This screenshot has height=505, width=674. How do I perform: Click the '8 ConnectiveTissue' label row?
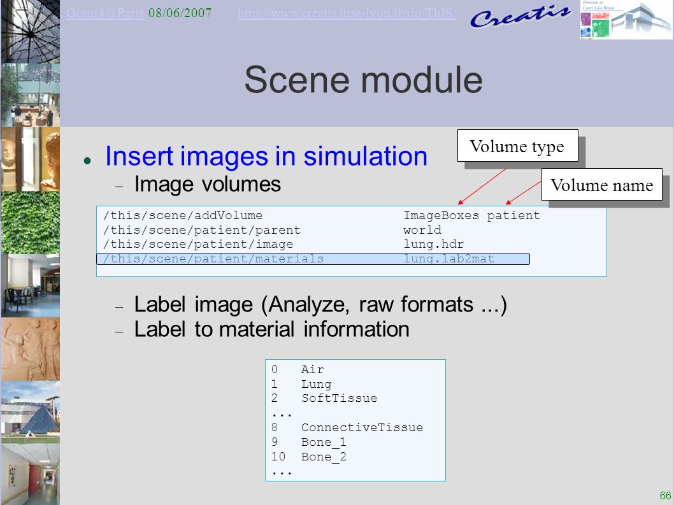pyautogui.click(x=347, y=428)
